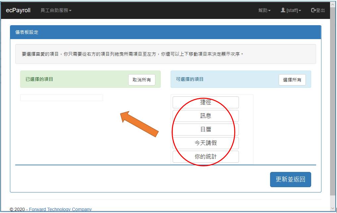Click the 儀表板設定 panel header
337x213 pixels.
[x=165, y=32]
